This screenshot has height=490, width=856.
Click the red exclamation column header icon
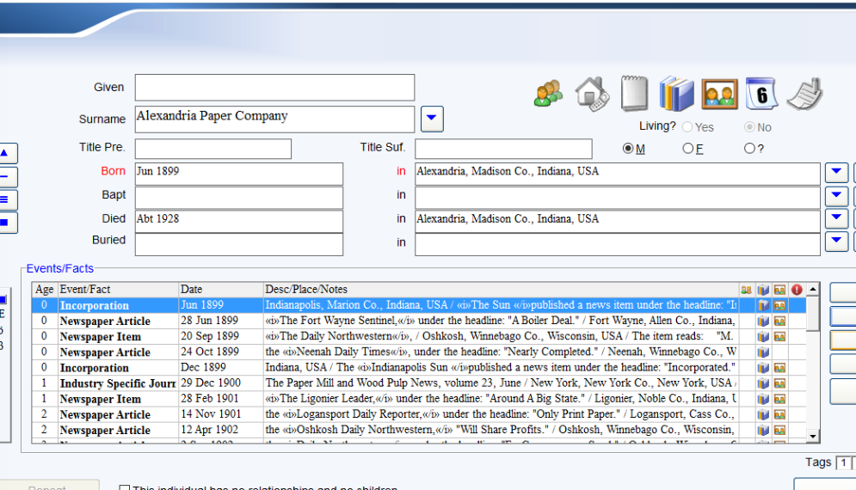797,290
